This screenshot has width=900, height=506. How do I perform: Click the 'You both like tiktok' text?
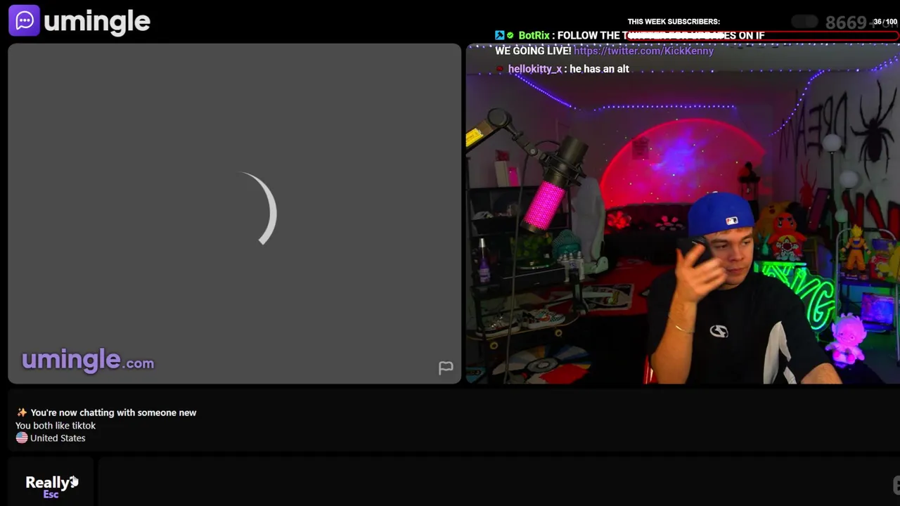pyautogui.click(x=56, y=425)
